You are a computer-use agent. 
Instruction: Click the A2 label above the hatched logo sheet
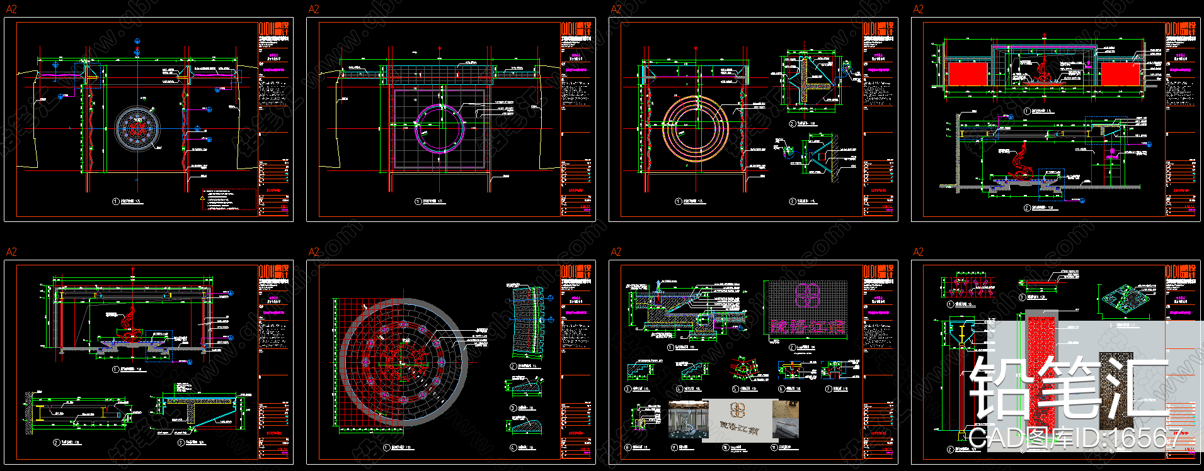(x=616, y=252)
